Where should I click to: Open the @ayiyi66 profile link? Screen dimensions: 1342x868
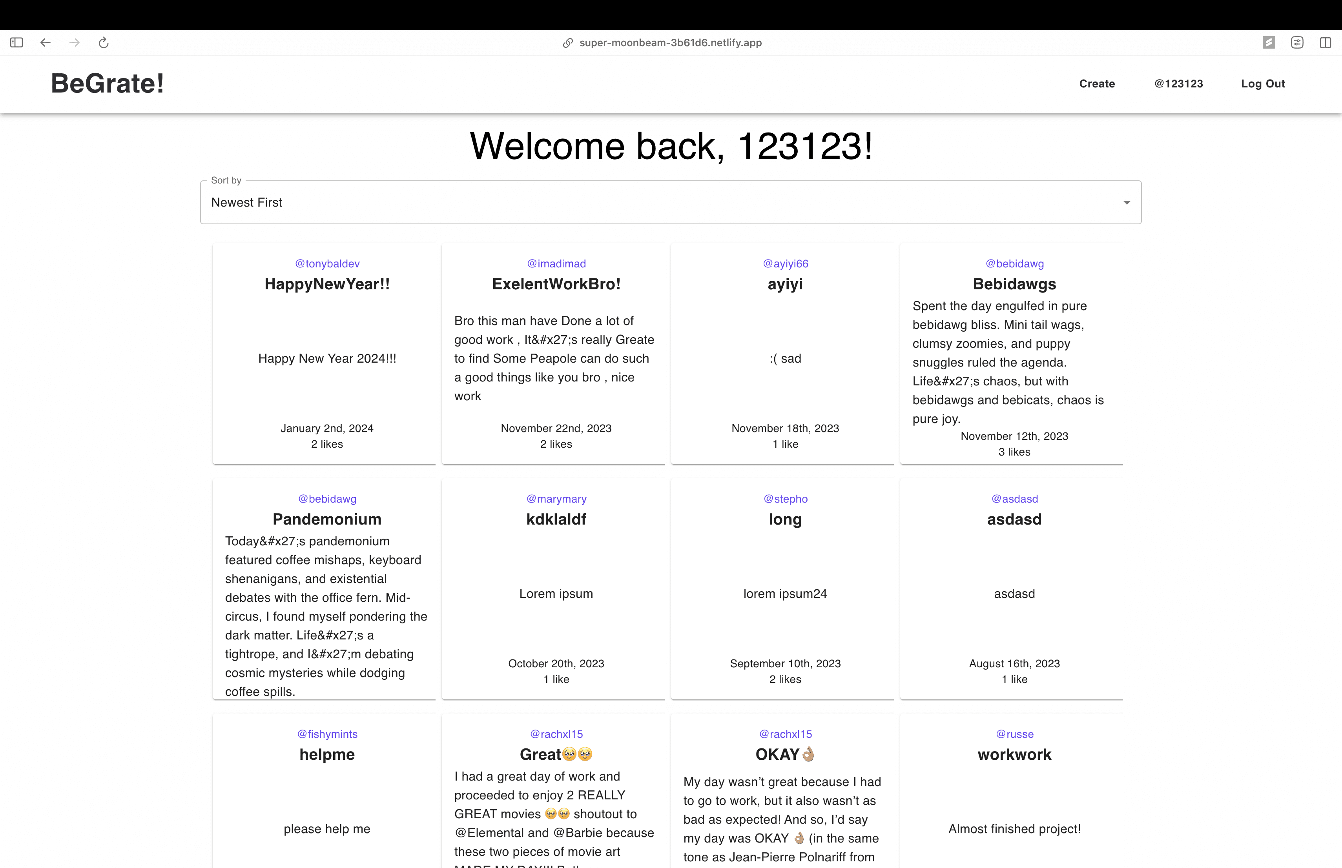click(x=786, y=263)
